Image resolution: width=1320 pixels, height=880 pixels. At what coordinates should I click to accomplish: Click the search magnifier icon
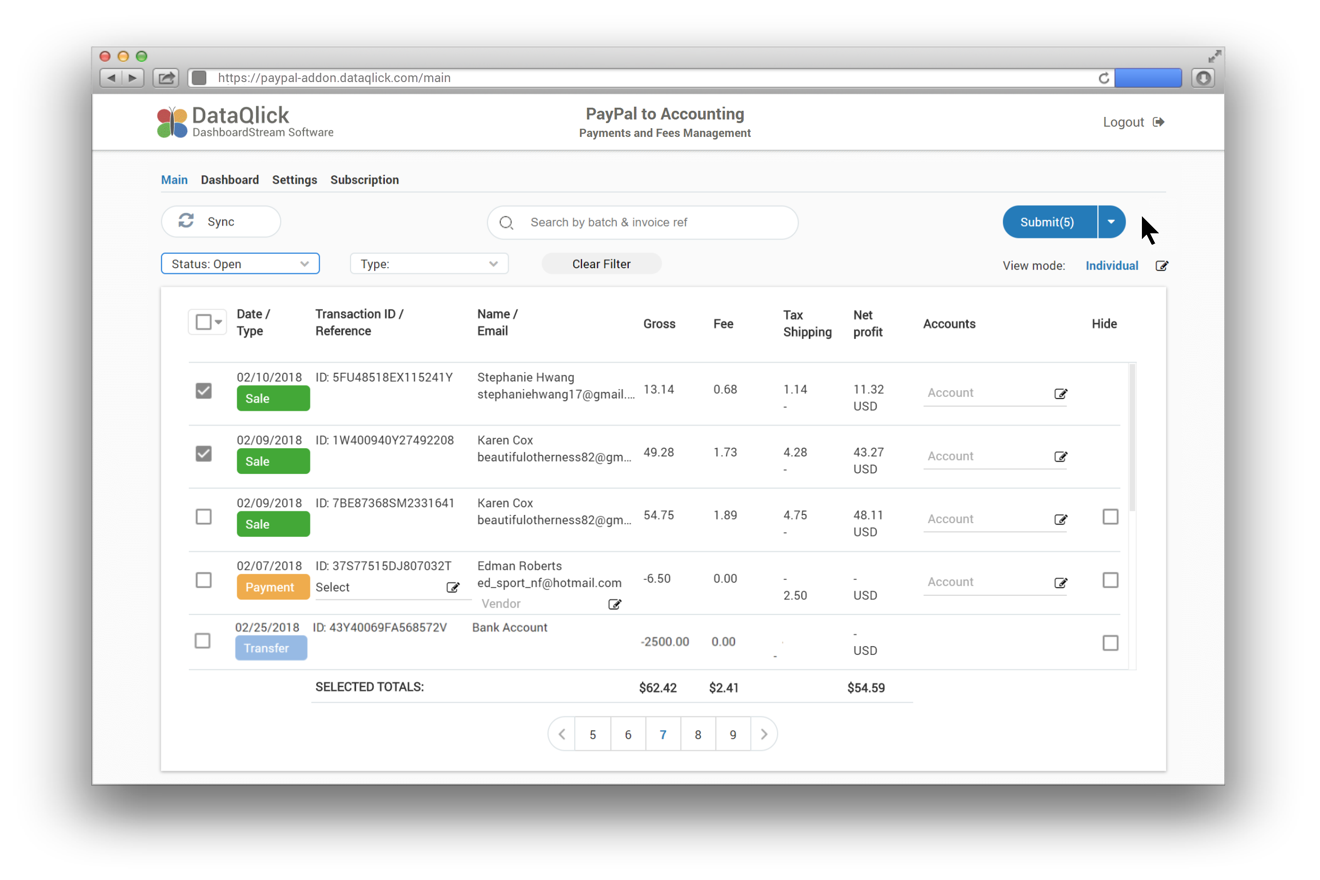tap(506, 222)
